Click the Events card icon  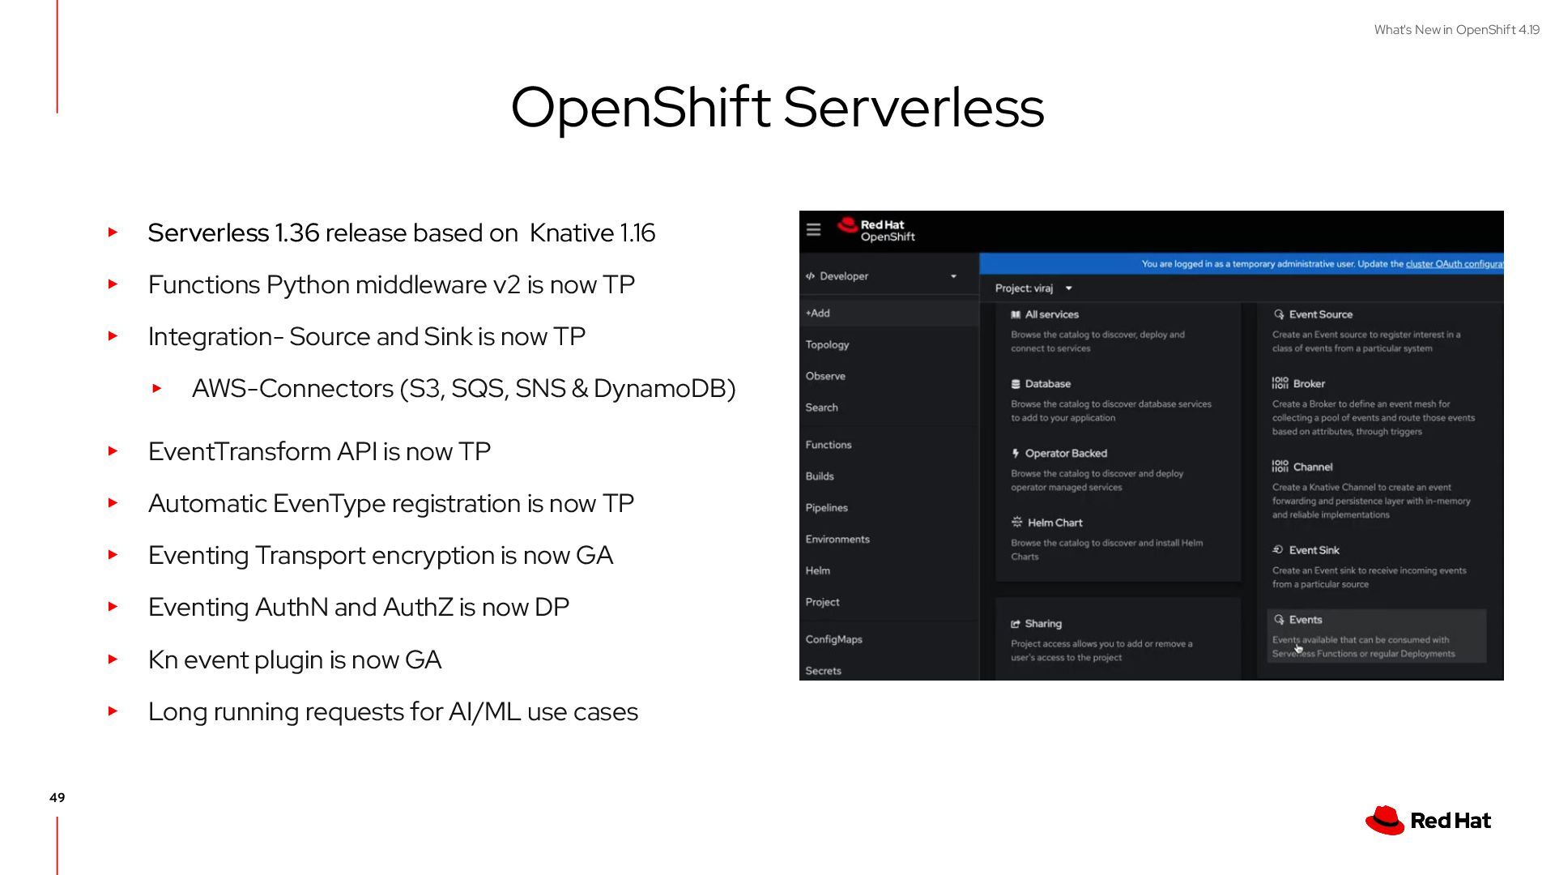coord(1279,620)
